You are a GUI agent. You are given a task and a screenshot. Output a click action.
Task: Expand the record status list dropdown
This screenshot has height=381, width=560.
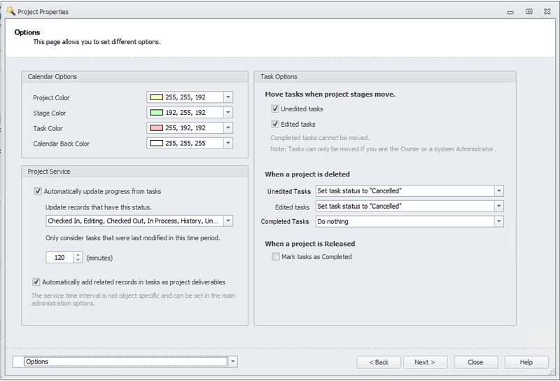228,221
